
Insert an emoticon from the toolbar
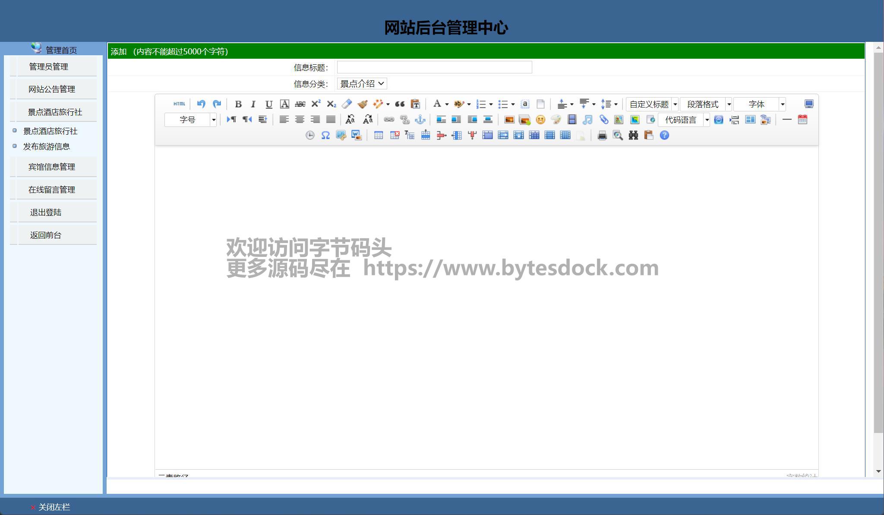[540, 120]
